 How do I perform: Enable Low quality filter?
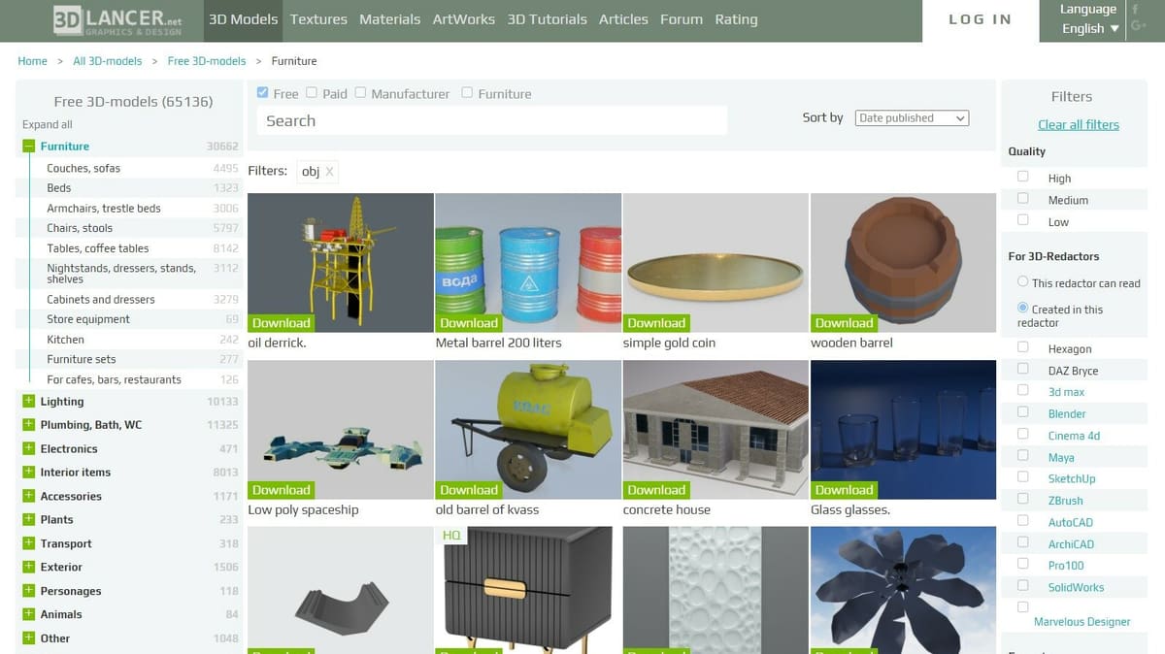1022,220
